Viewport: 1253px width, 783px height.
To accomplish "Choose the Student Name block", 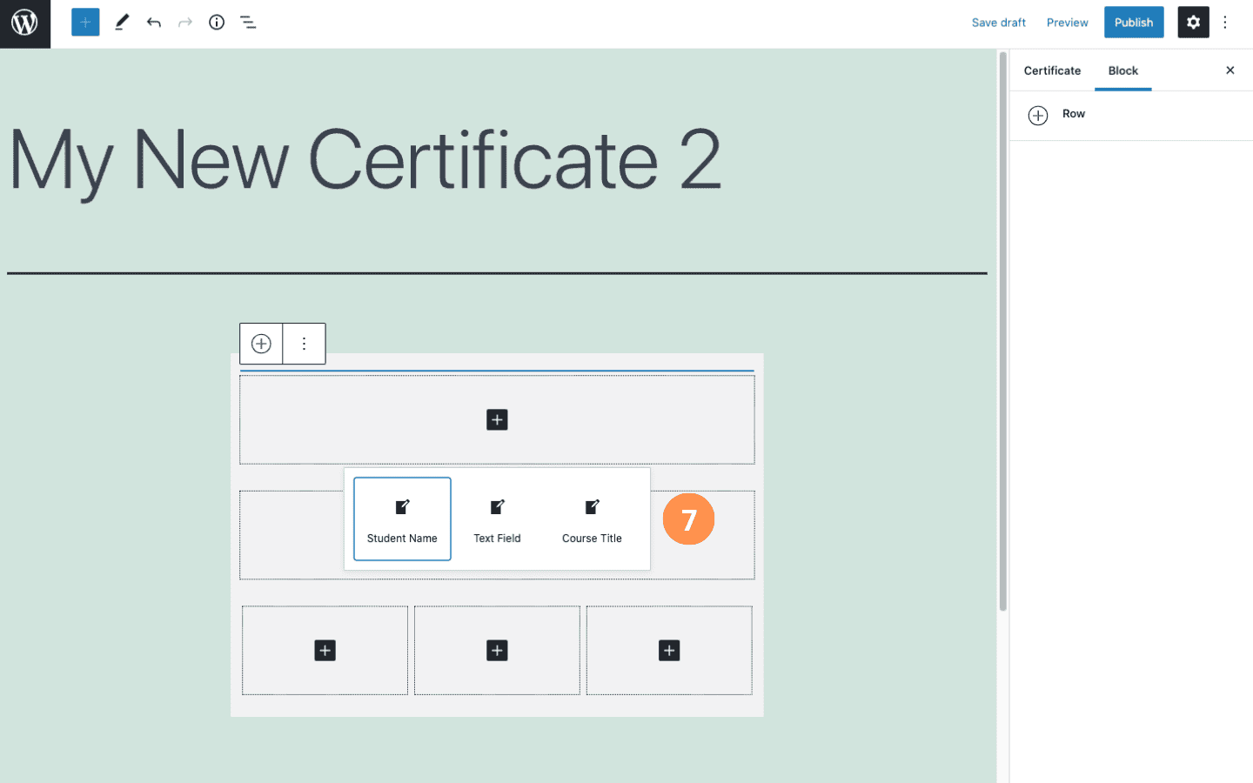I will coord(402,519).
